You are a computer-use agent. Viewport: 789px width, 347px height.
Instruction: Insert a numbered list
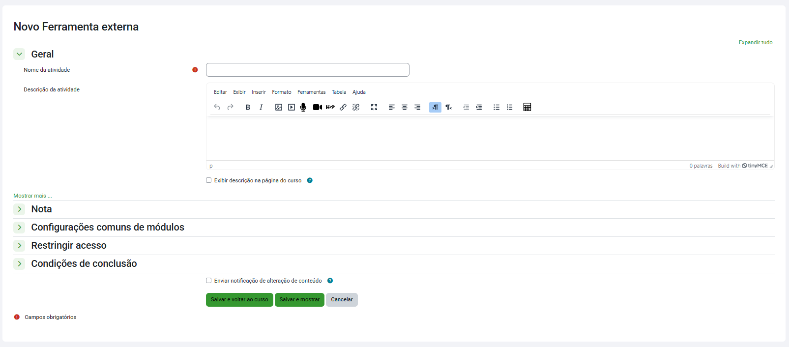[510, 107]
